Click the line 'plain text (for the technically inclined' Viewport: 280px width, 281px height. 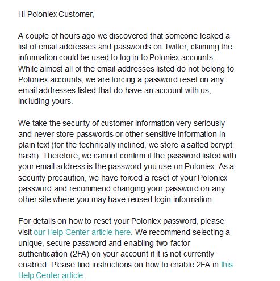pos(125,145)
